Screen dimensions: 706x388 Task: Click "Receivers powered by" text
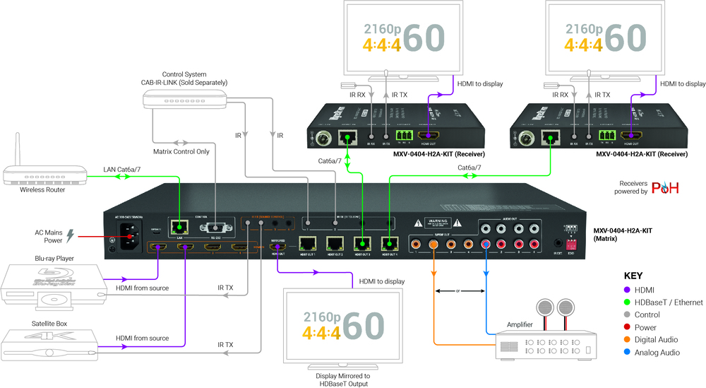click(630, 187)
